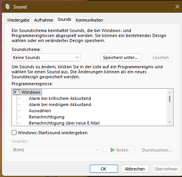Click the Sound speaker icon in title bar
The image size is (182, 177).
[x=8, y=7]
